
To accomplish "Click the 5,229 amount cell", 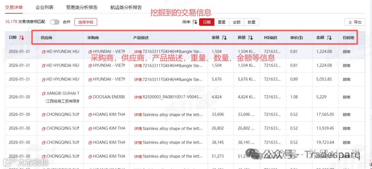I will 321,97.
